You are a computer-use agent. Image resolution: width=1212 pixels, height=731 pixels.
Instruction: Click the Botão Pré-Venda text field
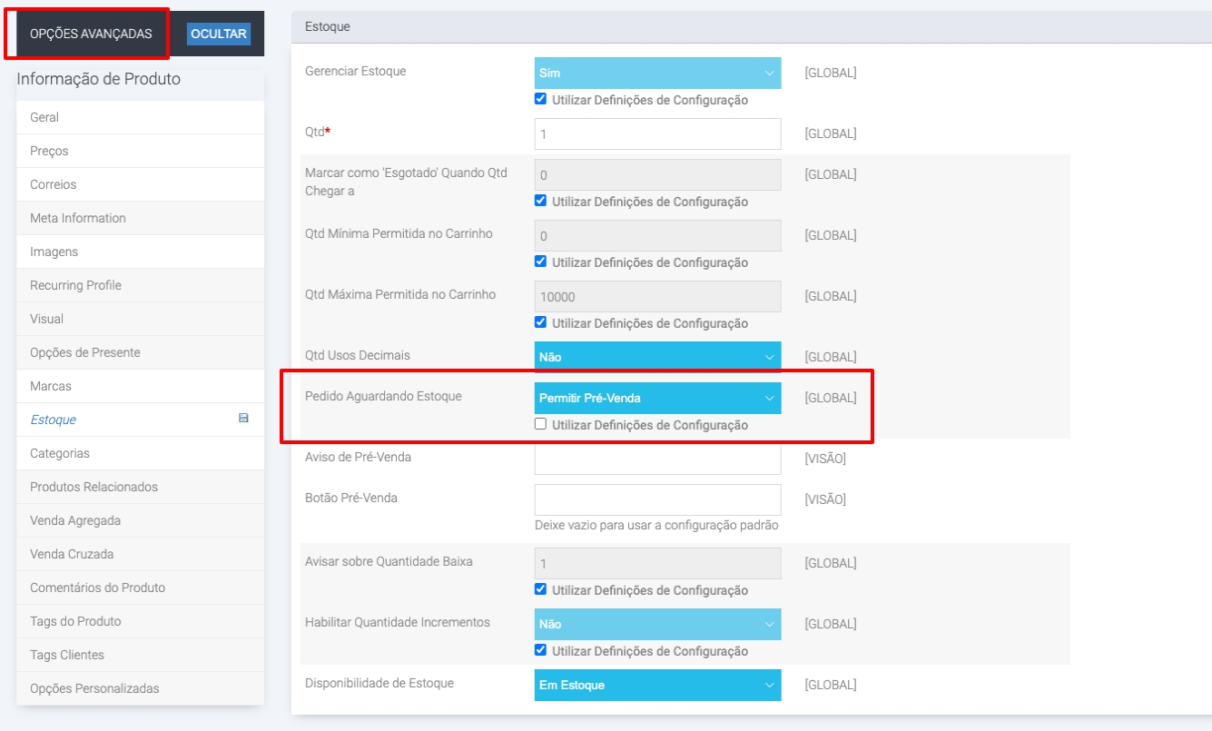point(657,499)
